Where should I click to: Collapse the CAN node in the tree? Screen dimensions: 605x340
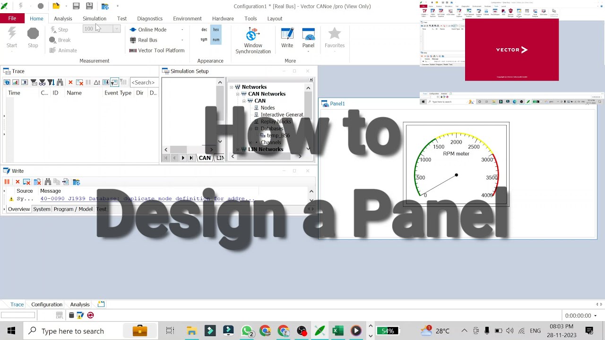click(244, 101)
